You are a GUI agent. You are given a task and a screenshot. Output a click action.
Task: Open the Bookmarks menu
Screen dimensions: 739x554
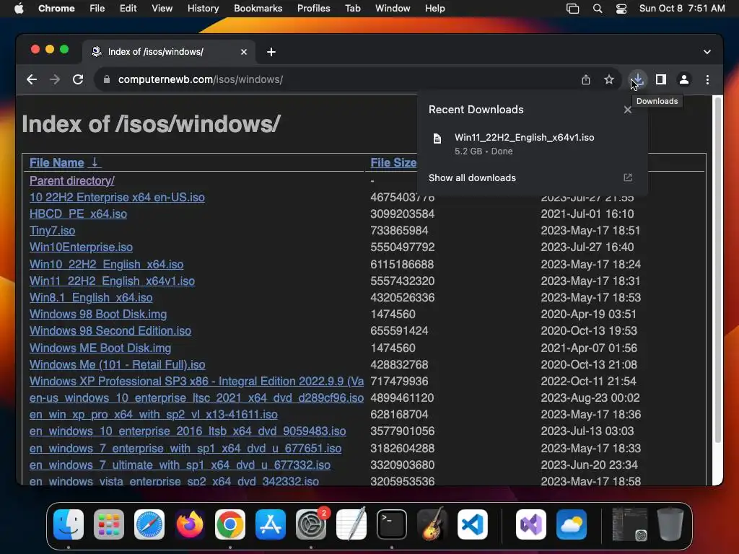[258, 9]
